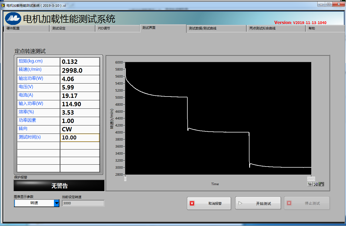Select the pan hand tool
This screenshot has height=226, width=346.
(x=322, y=184)
